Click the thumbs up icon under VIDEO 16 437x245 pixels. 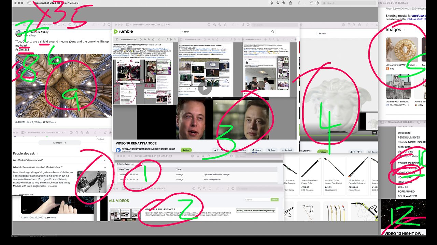215,150
